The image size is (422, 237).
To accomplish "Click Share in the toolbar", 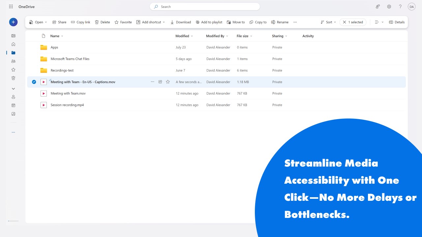I will pos(59,22).
